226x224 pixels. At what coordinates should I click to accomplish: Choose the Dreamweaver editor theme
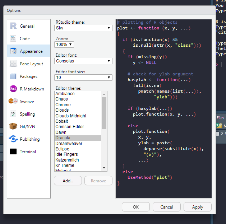[78, 144]
